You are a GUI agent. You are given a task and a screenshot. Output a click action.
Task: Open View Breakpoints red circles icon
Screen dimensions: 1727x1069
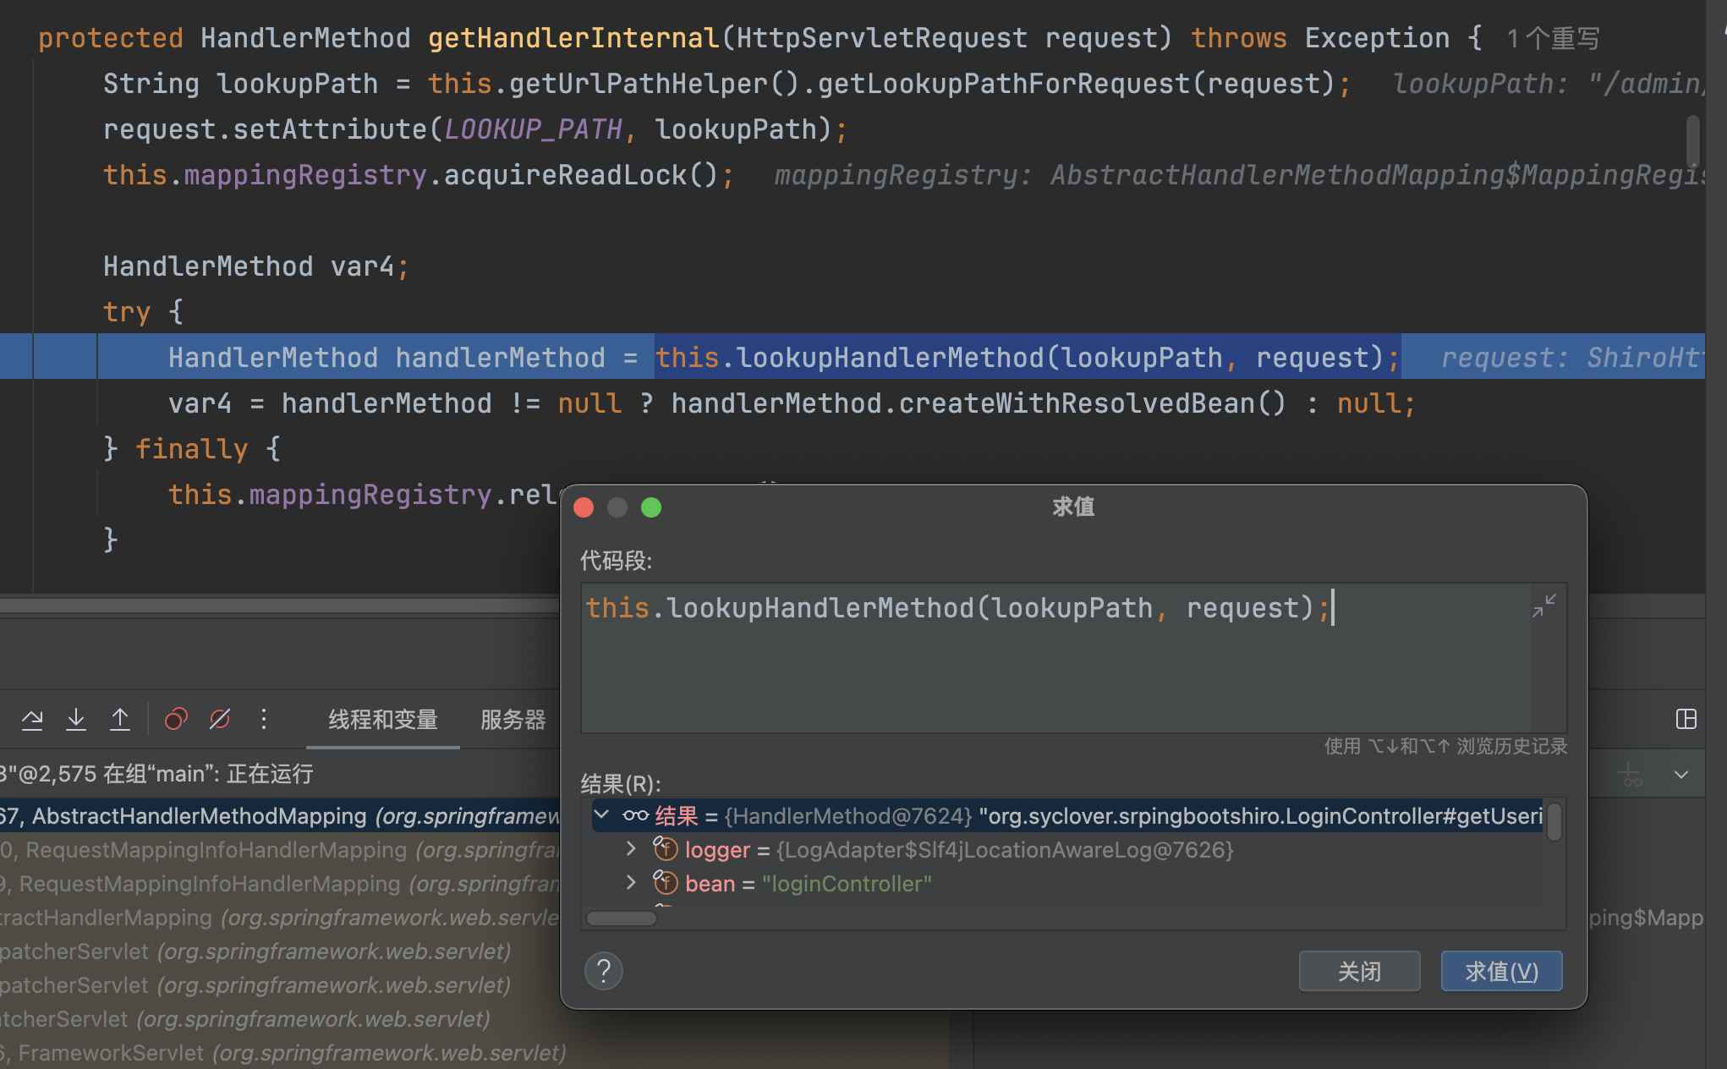tap(176, 720)
